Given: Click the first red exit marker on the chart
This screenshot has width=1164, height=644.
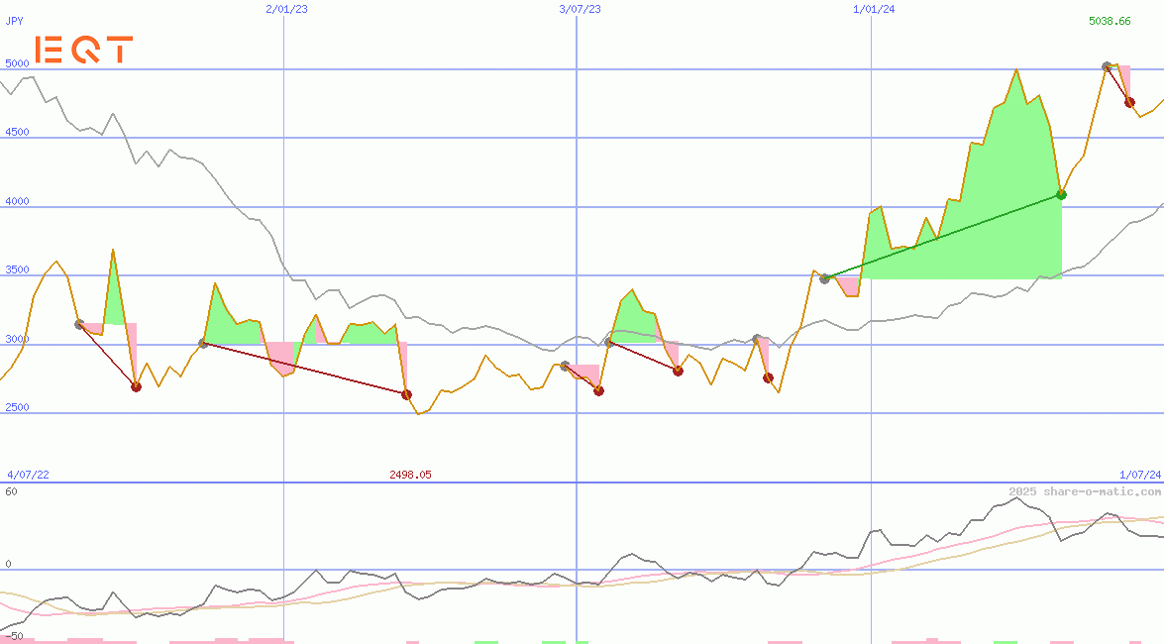Looking at the screenshot, I should coord(136,387).
